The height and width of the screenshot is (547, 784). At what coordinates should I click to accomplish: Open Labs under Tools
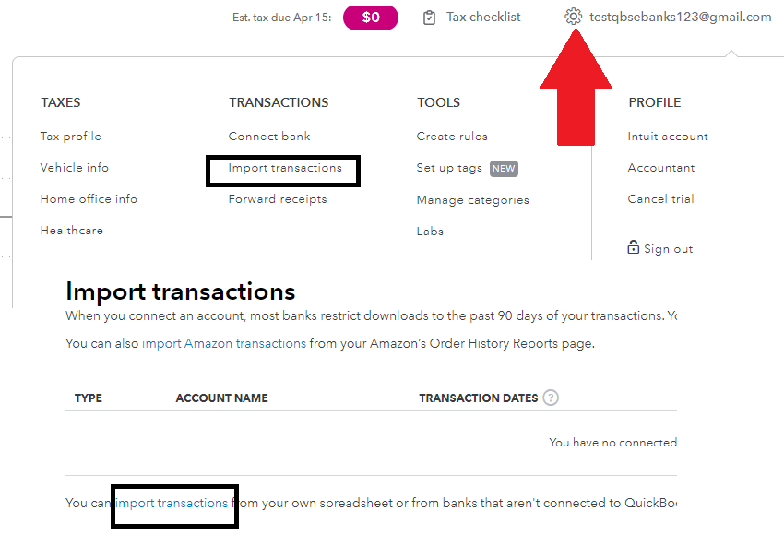click(430, 232)
